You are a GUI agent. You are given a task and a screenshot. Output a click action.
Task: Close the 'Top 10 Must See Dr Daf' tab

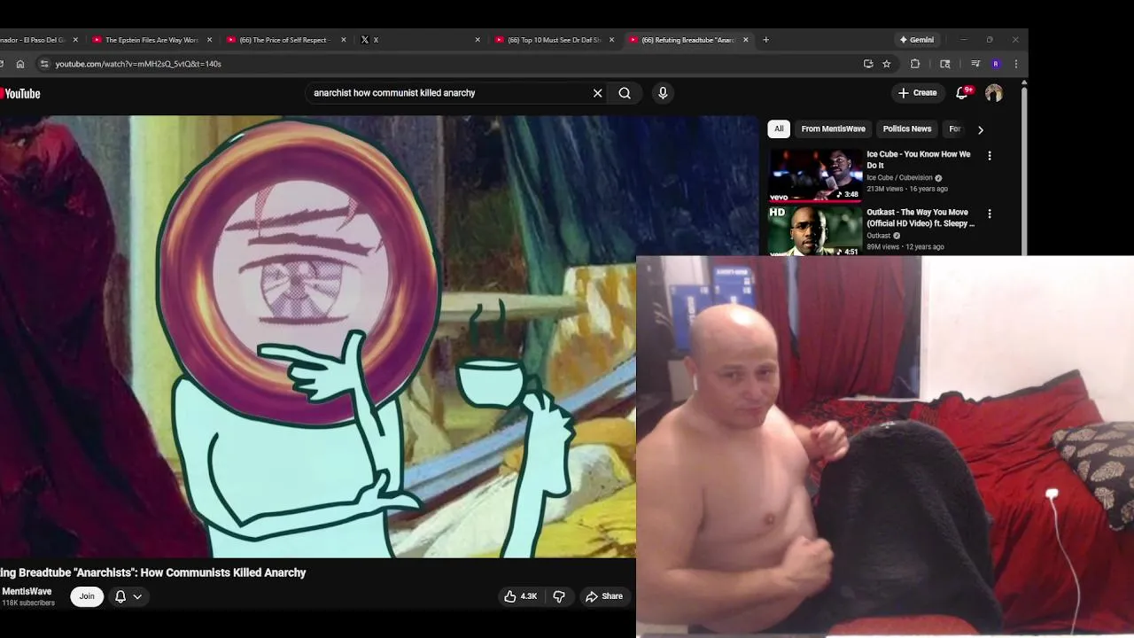611,40
